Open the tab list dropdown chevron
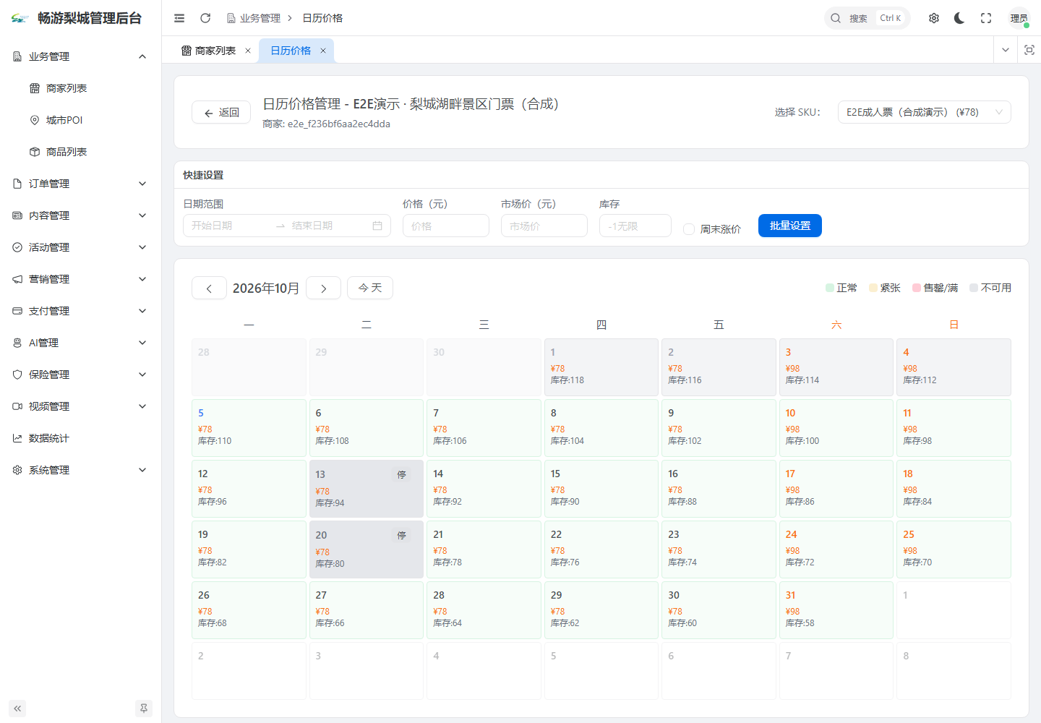 click(x=1006, y=50)
